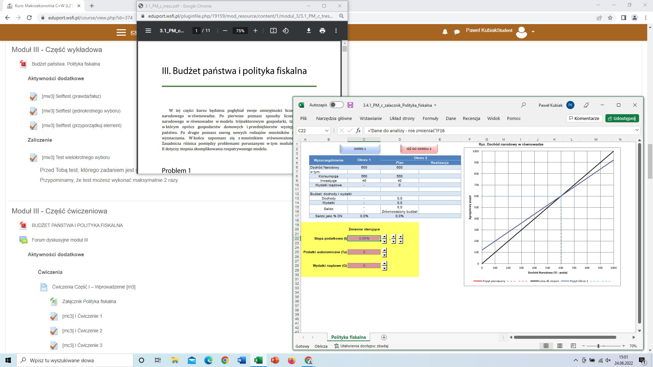Click the PDF download icon
This screenshot has height=367, width=653.
(308, 31)
